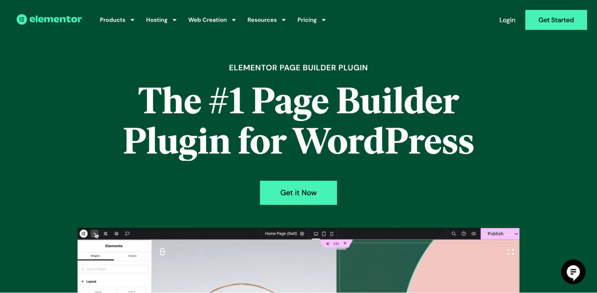Switch to desktop preview mode

pos(316,234)
